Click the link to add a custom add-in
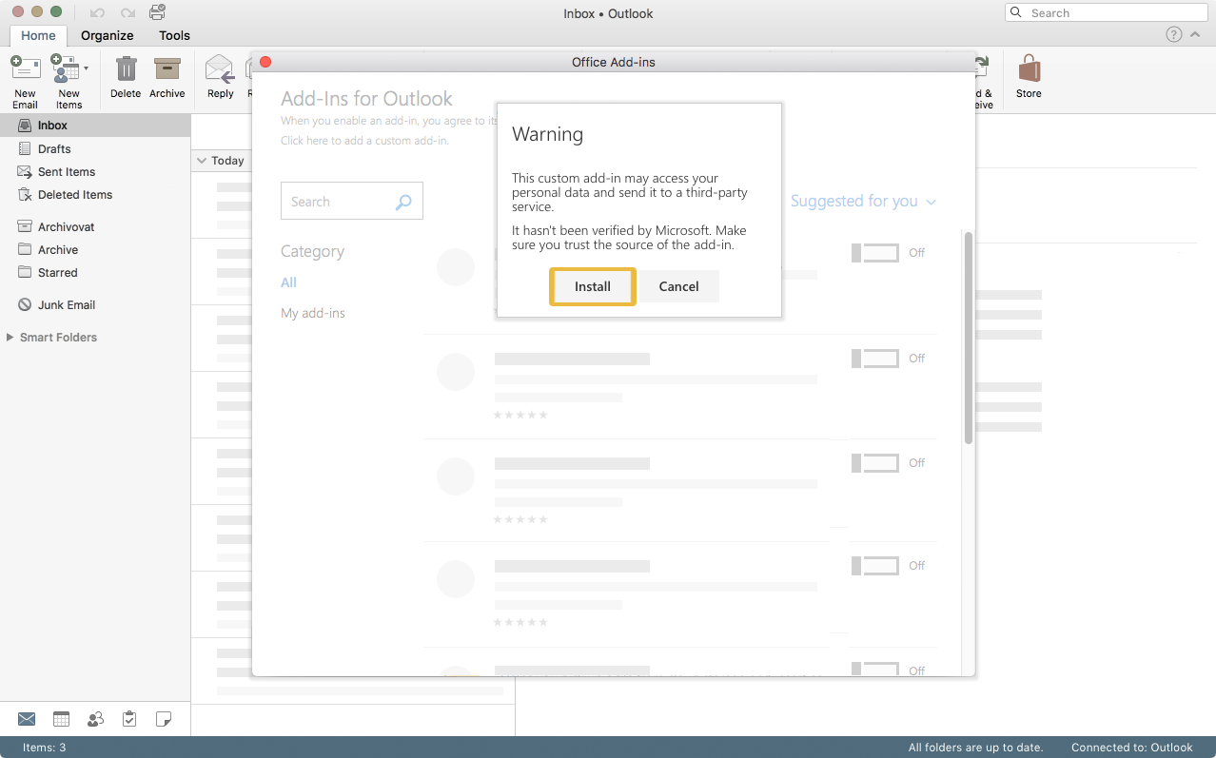Image resolution: width=1216 pixels, height=758 pixels. 364,141
